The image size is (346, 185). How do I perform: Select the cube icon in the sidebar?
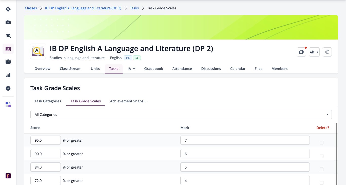tap(8, 62)
